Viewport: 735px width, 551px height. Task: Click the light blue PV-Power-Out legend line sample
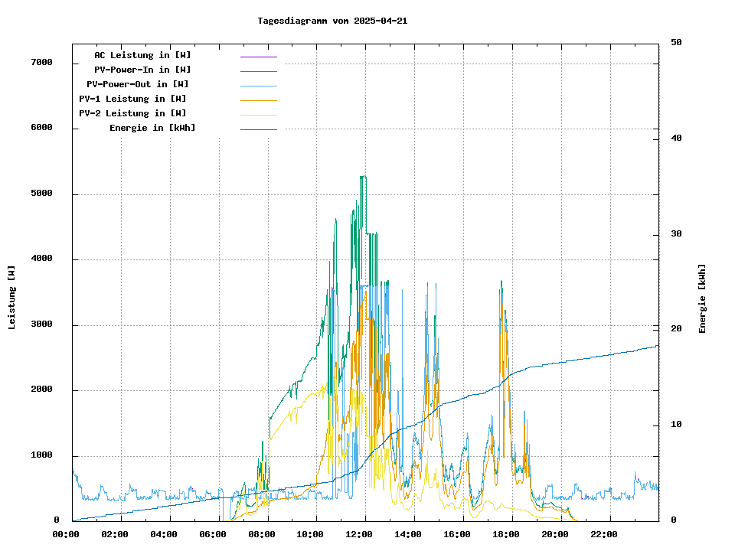[258, 86]
